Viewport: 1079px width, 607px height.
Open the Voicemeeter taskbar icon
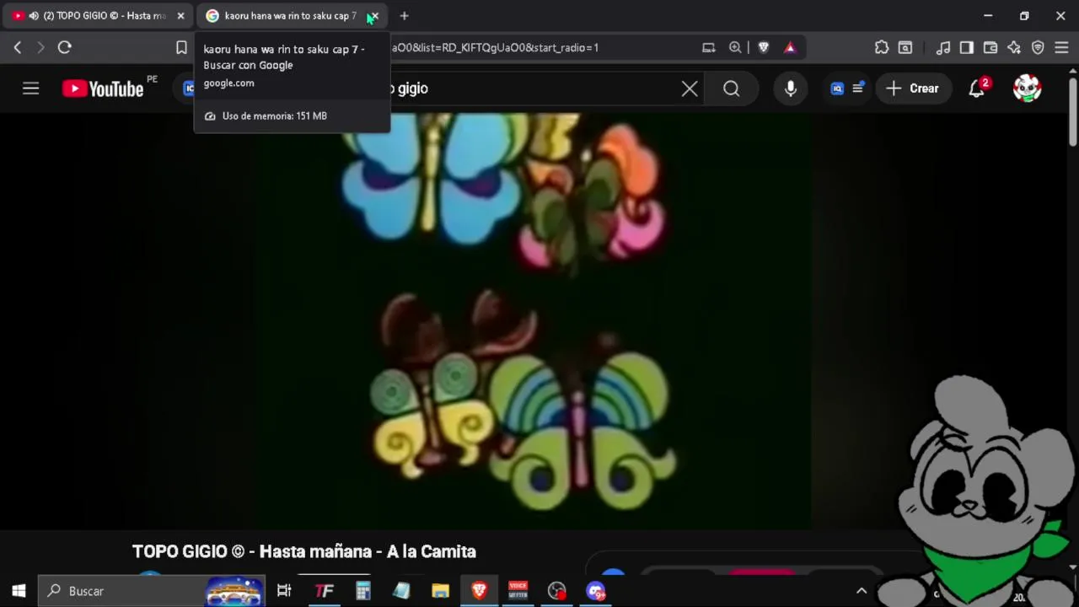(x=518, y=591)
